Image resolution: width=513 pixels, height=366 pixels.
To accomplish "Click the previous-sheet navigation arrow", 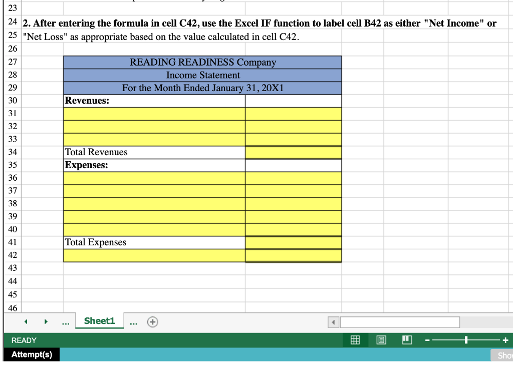I will (x=26, y=322).
